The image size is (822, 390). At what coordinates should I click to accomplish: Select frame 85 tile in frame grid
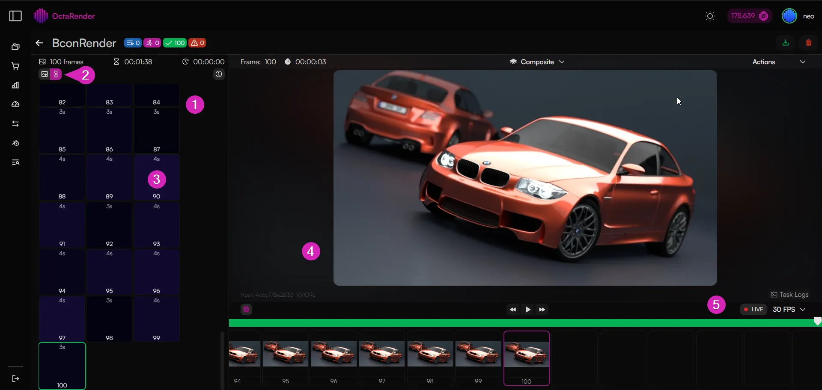click(62, 130)
